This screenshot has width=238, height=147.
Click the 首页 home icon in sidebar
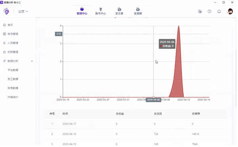[4, 25]
